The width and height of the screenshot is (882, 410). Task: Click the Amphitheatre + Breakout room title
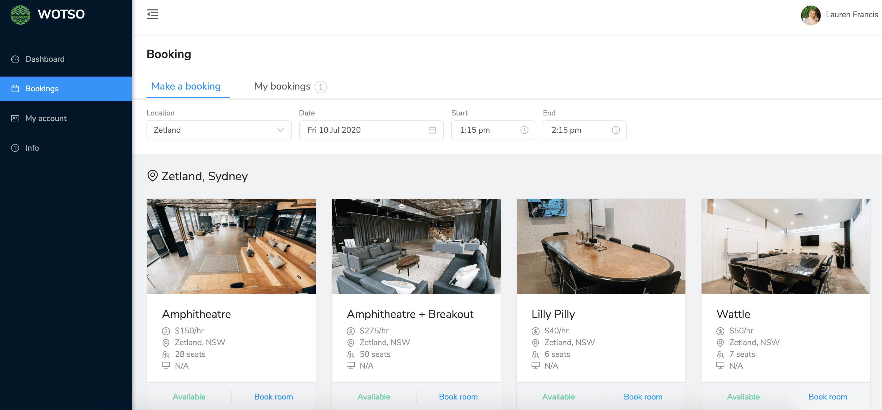(410, 314)
